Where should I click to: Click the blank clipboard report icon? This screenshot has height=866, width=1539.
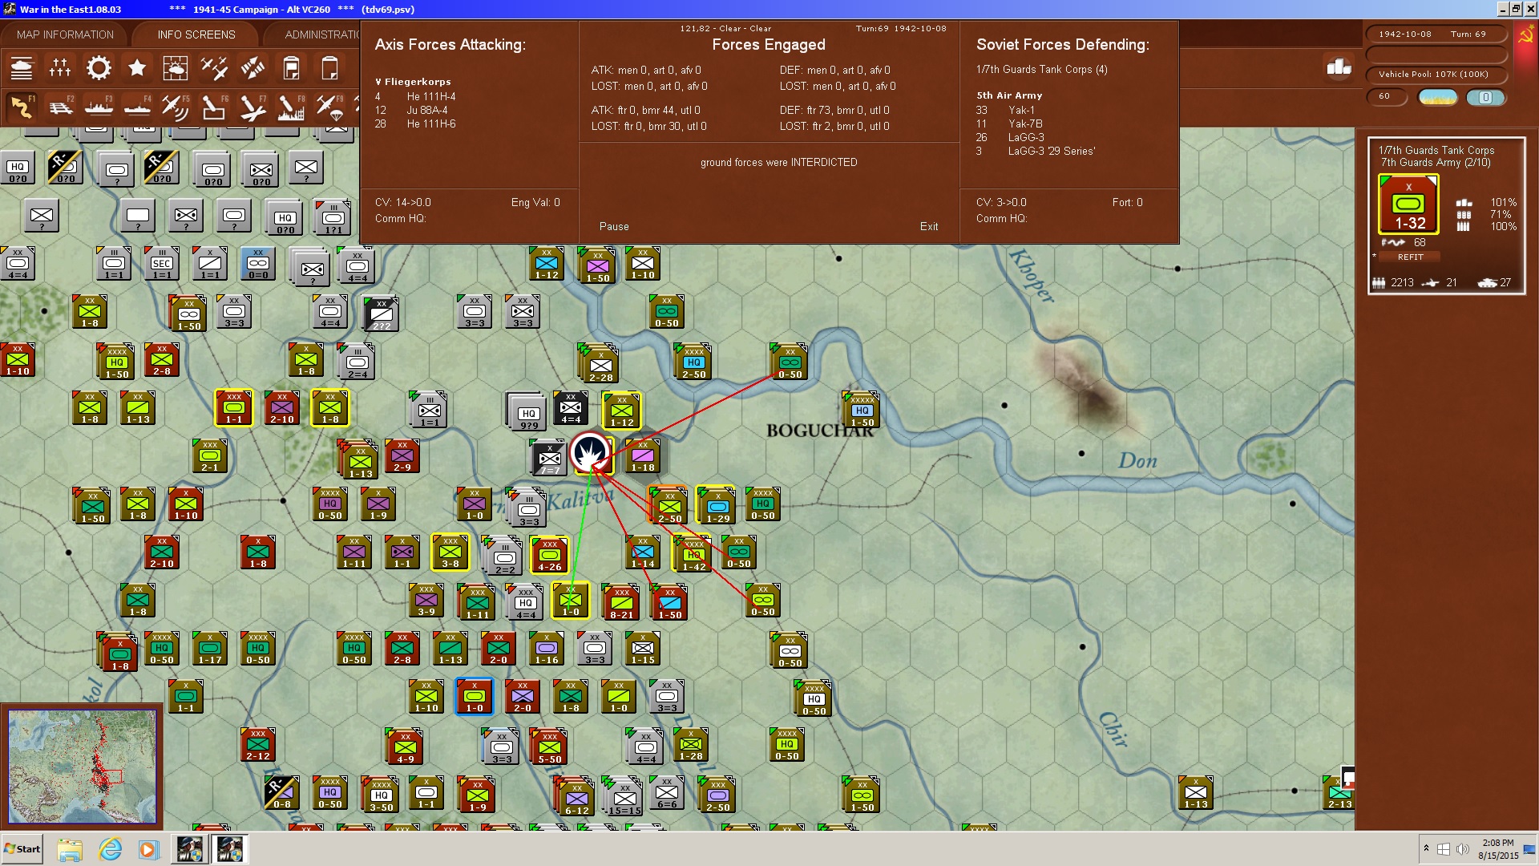329,68
